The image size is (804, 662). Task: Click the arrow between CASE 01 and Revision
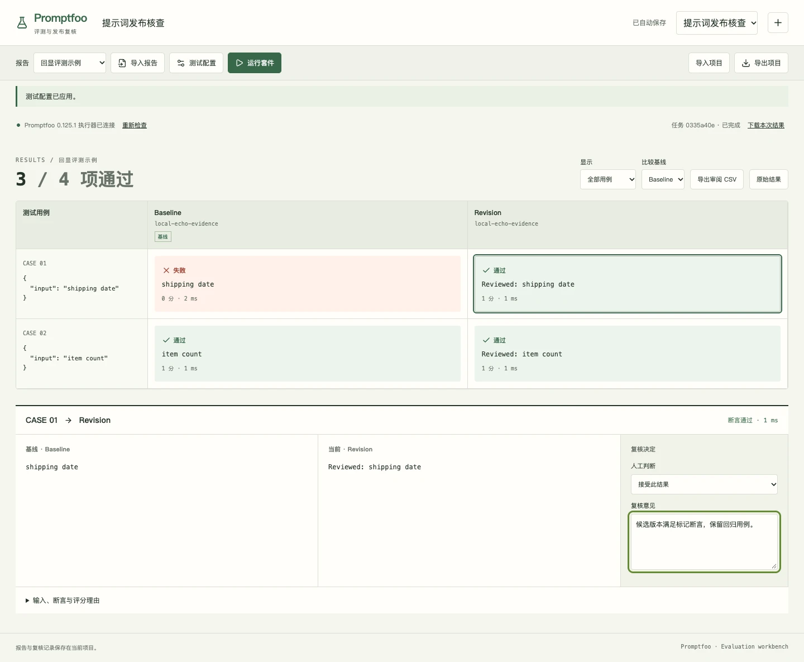(x=68, y=421)
